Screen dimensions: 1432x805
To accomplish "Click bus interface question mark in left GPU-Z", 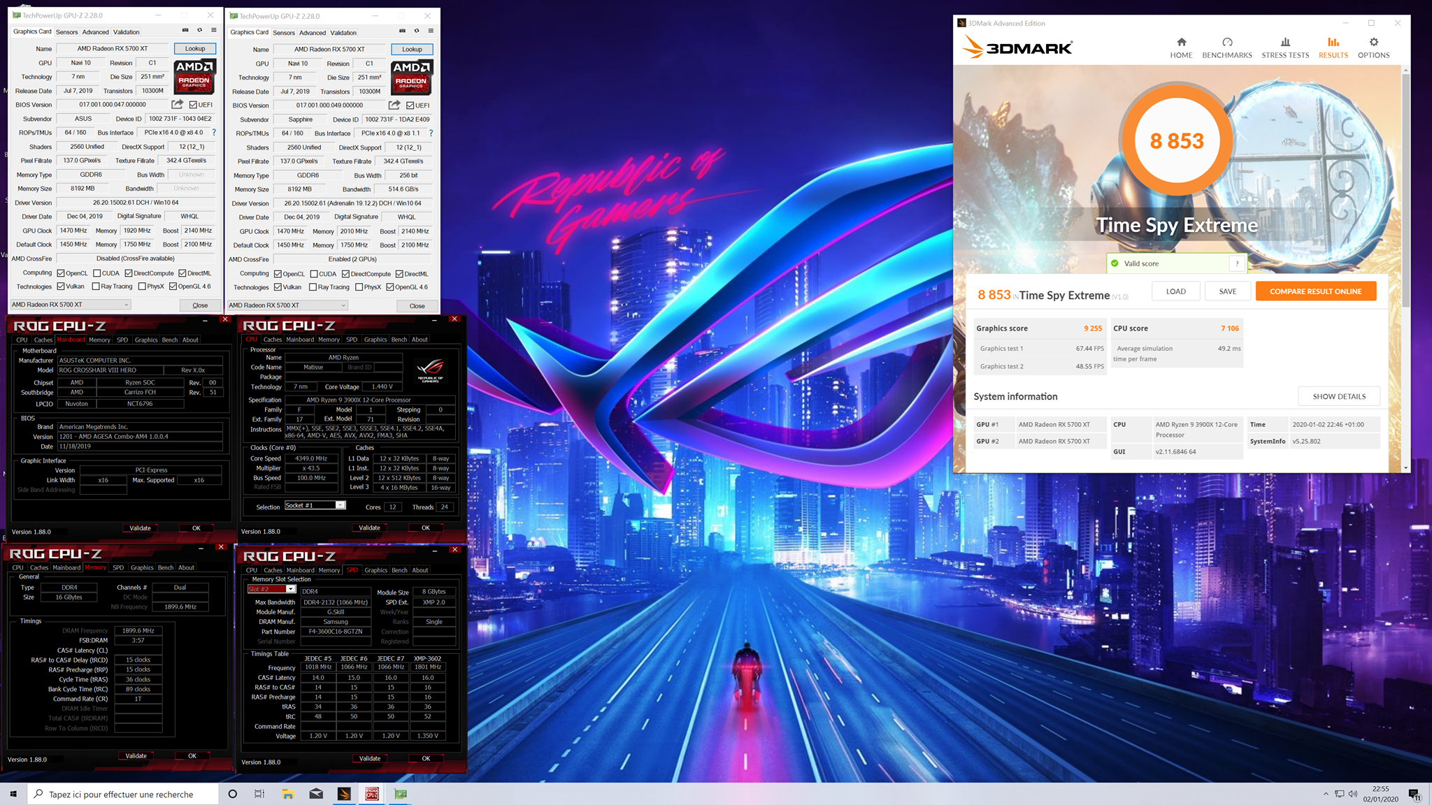I will [214, 132].
